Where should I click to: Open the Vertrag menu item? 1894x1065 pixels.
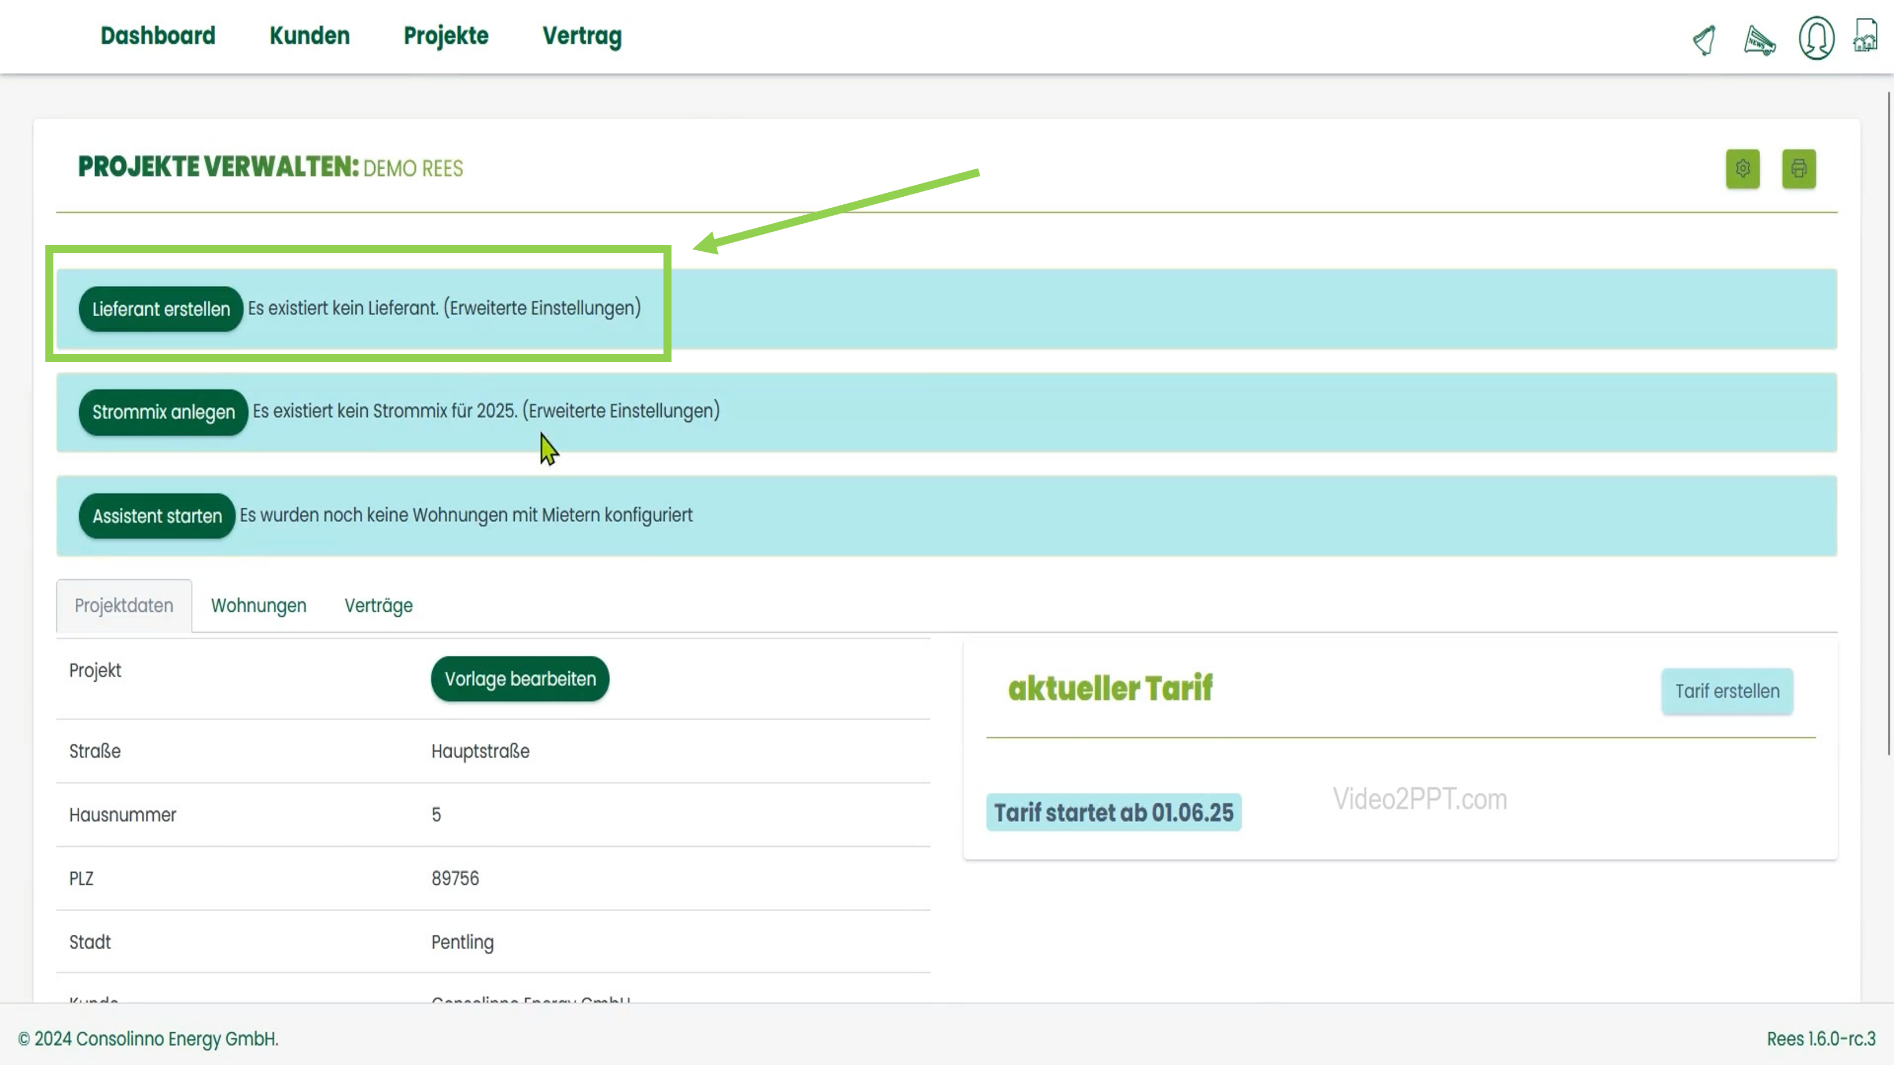tap(581, 36)
